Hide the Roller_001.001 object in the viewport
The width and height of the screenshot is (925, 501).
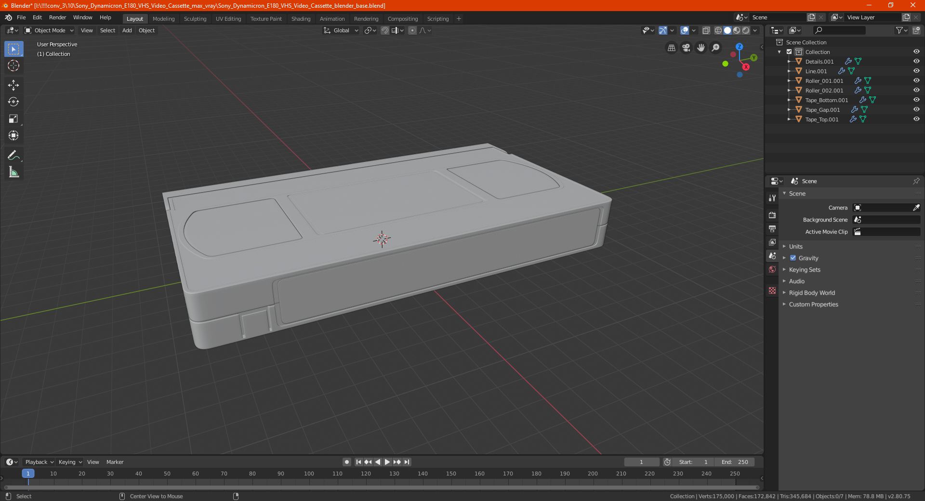pyautogui.click(x=916, y=80)
